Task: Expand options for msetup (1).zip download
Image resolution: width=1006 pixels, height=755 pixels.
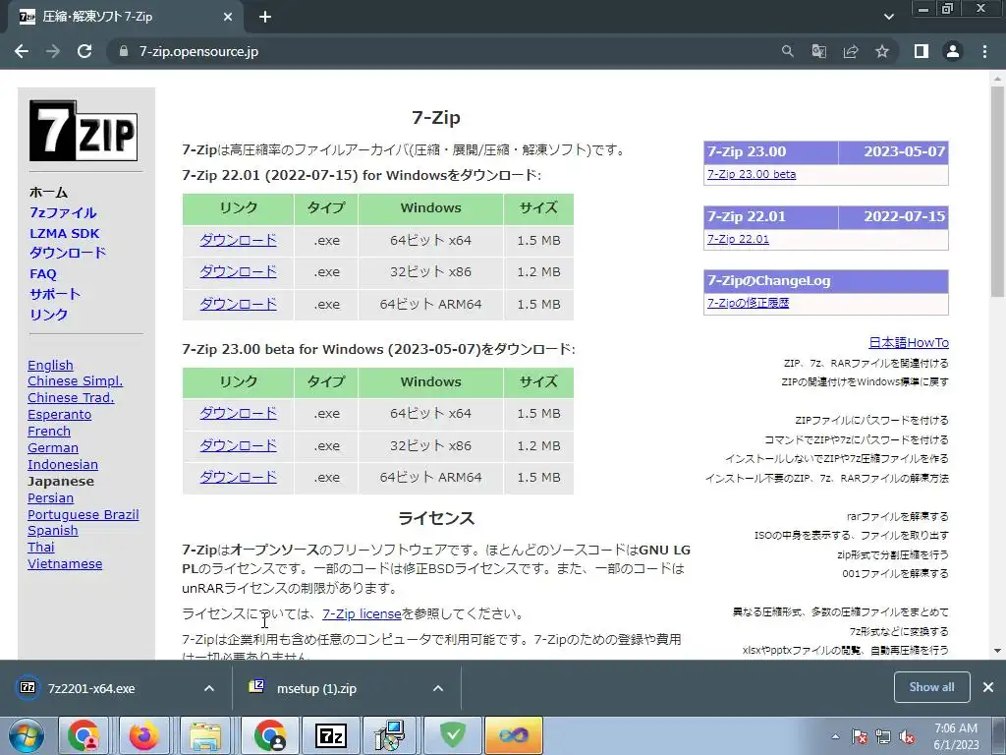Action: click(x=438, y=688)
